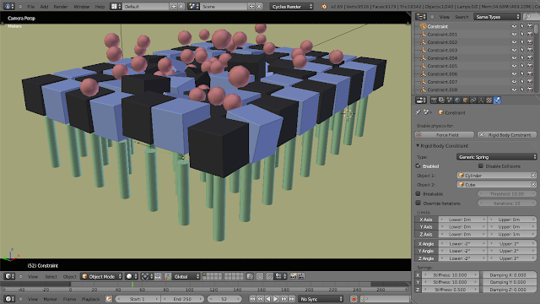Open the Generic Spring type dropdown
This screenshot has width=540, height=304.
[x=497, y=157]
